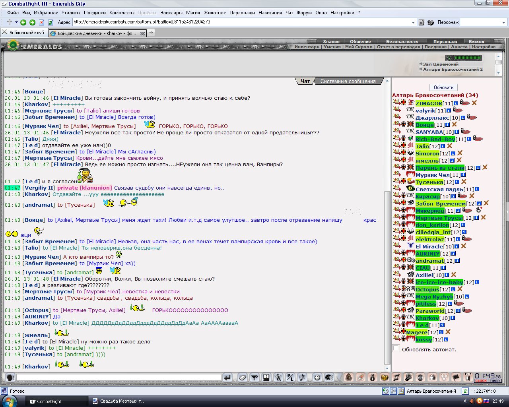The image size is (509, 407).
Task: Go to Алтарь Бракосочетаний 2
Action: pos(453,69)
